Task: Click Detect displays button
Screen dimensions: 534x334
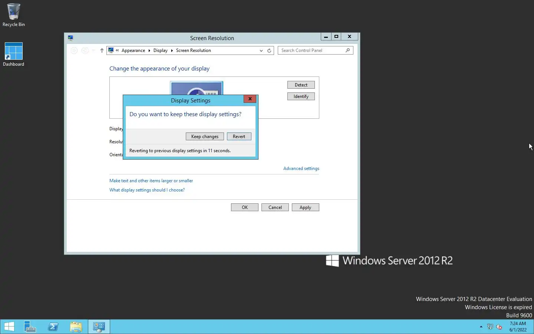Action: (x=301, y=85)
